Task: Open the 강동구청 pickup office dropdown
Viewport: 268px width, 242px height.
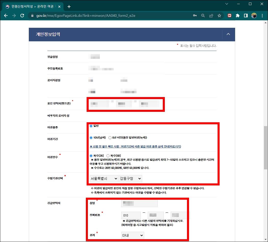Action: pyautogui.click(x=130, y=179)
